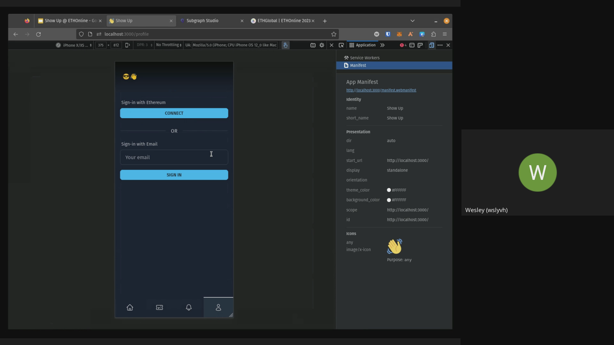The height and width of the screenshot is (345, 614).
Task: Open responsive design mode settings gear
Action: click(322, 45)
